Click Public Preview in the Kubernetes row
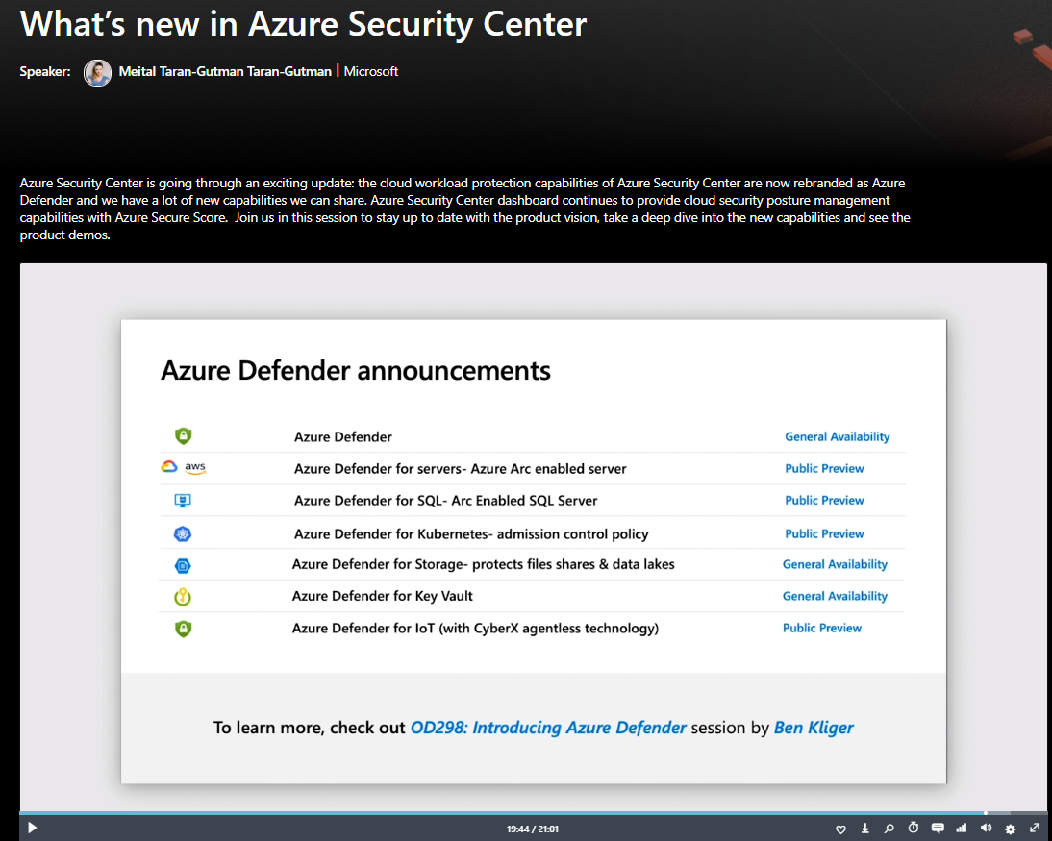The width and height of the screenshot is (1052, 841). click(824, 533)
